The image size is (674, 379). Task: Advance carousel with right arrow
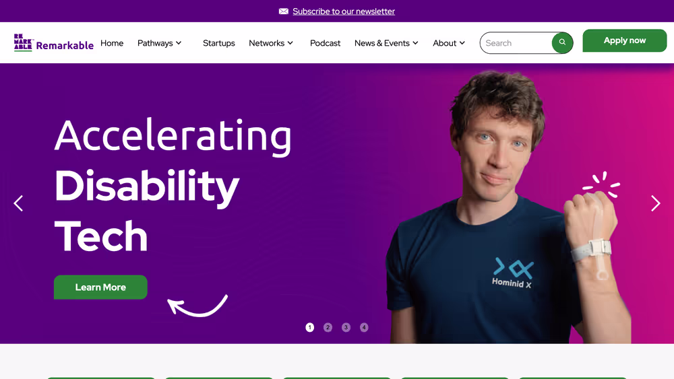point(656,203)
